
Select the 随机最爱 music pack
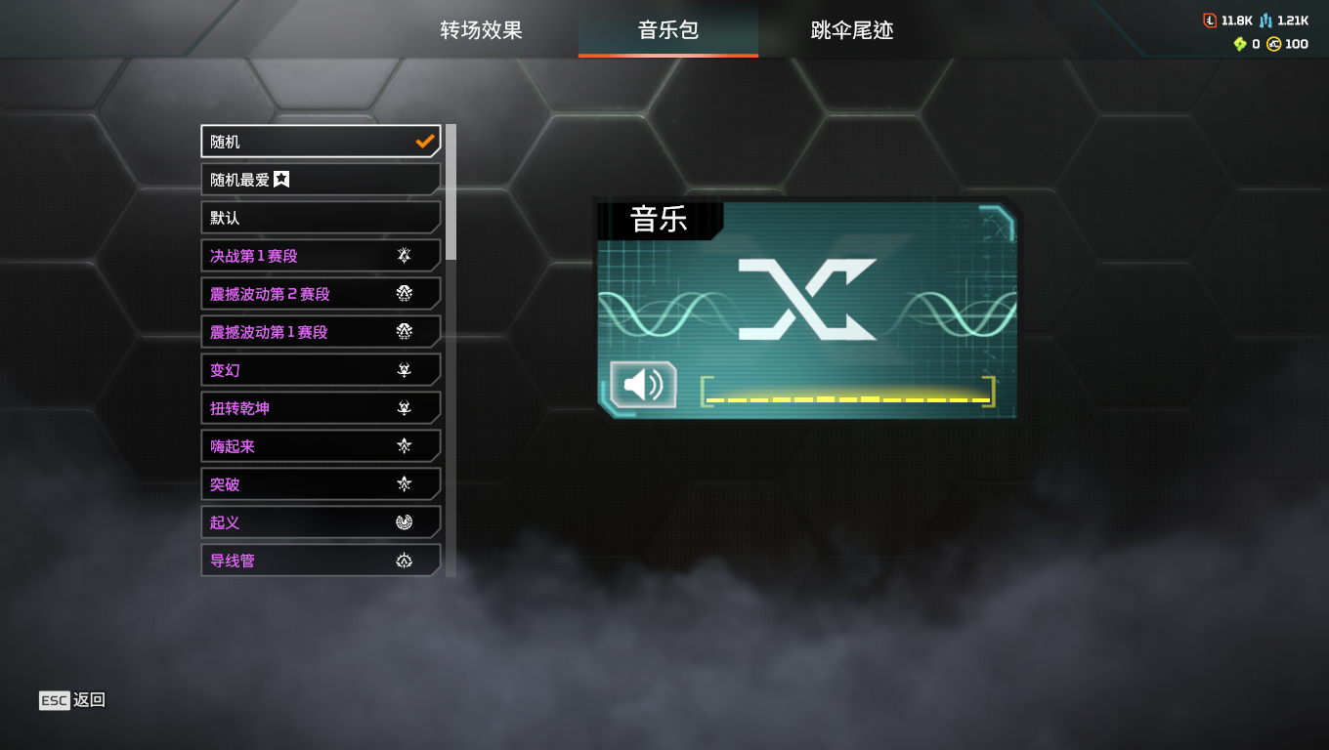click(321, 180)
